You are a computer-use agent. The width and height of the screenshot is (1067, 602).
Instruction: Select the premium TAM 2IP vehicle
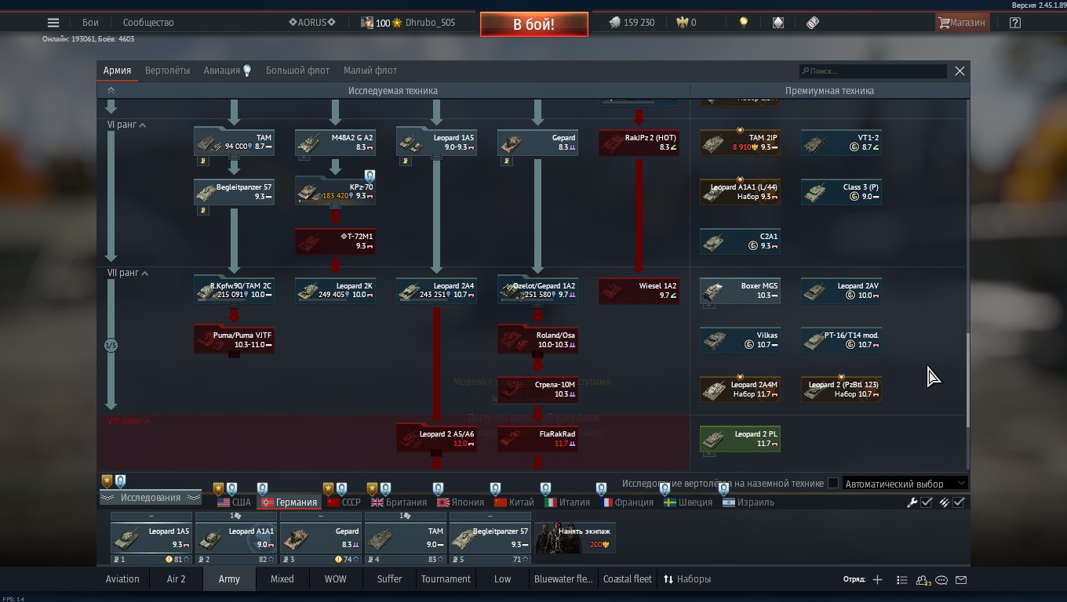point(740,142)
